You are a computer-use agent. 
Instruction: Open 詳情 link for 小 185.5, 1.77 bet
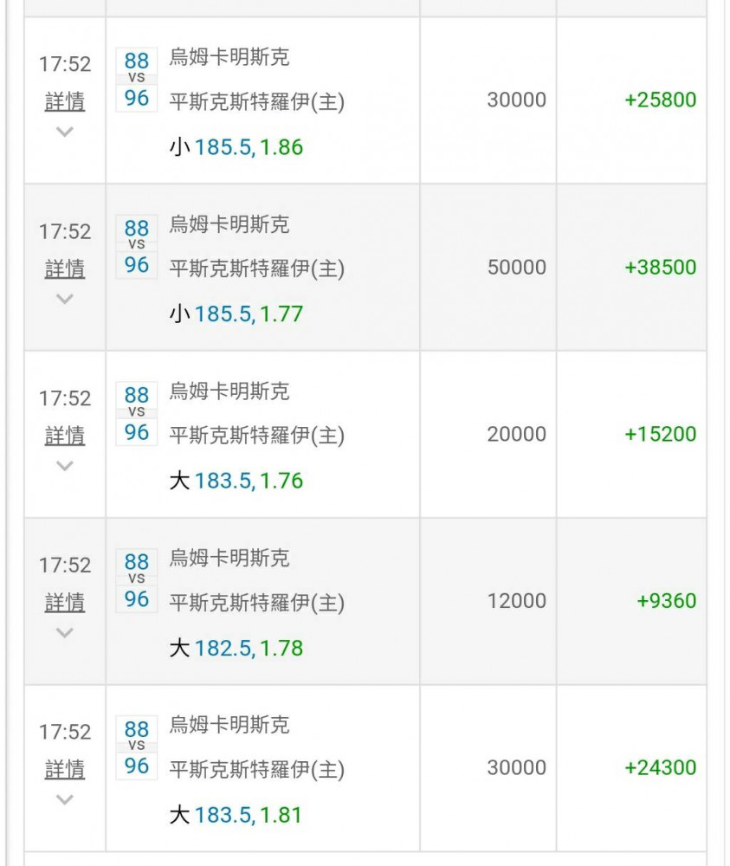65,269
